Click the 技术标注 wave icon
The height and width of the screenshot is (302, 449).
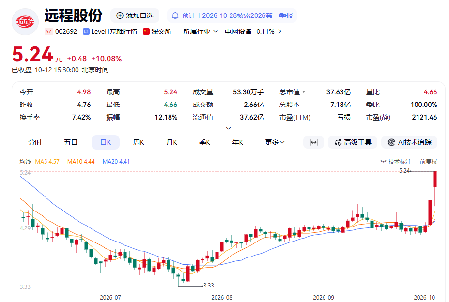tap(383, 162)
